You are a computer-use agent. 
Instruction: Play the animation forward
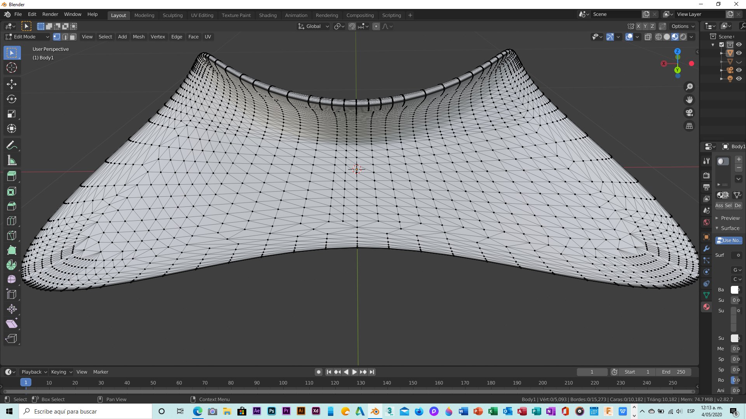[354, 372]
